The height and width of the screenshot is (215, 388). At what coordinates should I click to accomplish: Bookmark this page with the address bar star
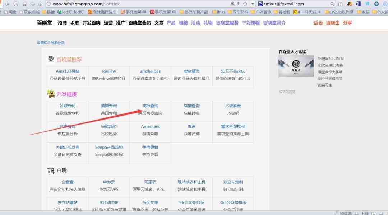click(245, 4)
